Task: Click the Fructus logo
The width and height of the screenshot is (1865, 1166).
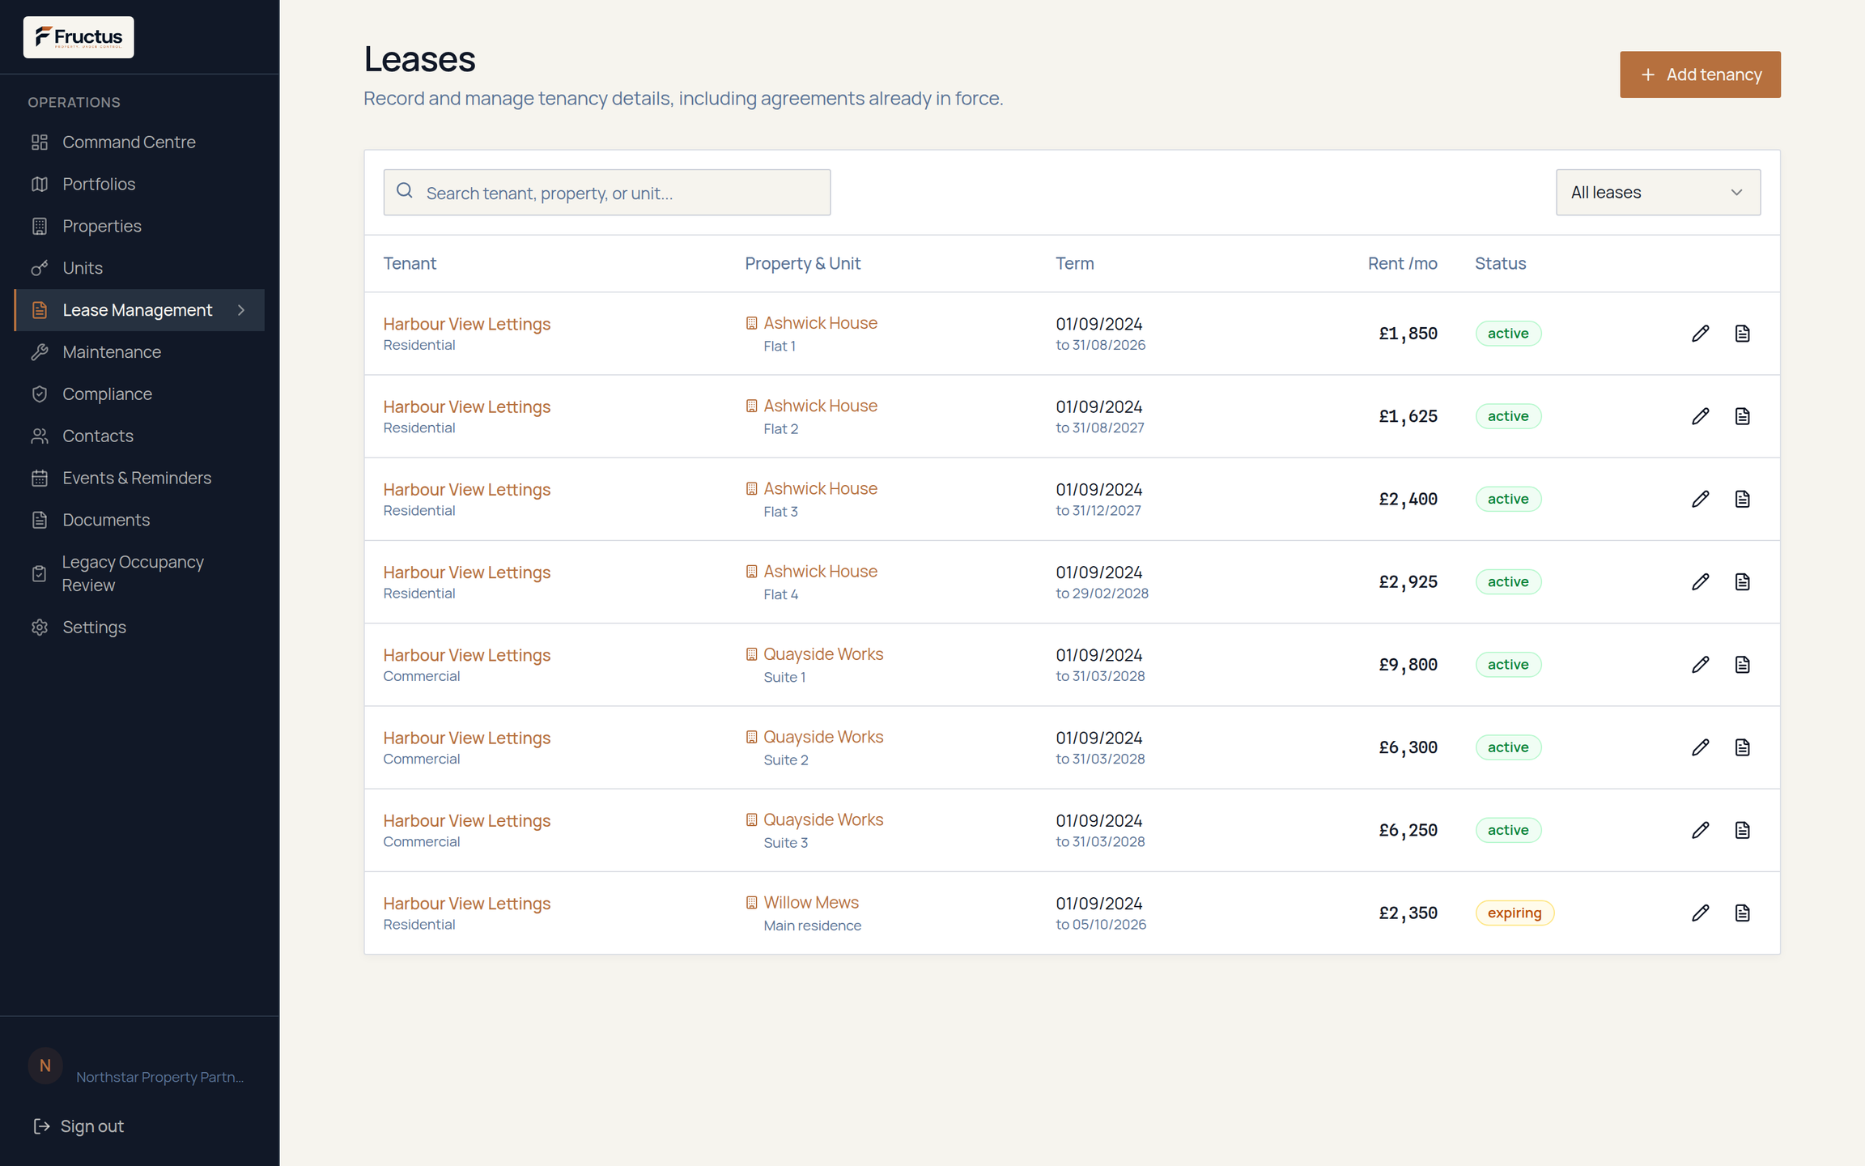Action: [x=79, y=37]
